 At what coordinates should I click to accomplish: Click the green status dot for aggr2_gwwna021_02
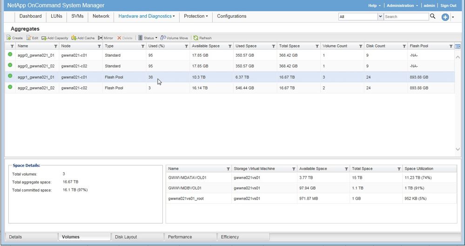(x=10, y=87)
